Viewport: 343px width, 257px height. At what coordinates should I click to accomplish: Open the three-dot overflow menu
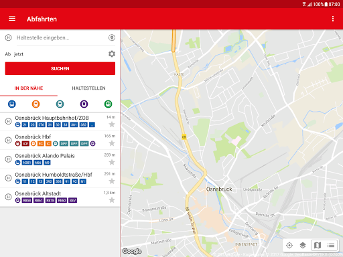[x=333, y=19]
